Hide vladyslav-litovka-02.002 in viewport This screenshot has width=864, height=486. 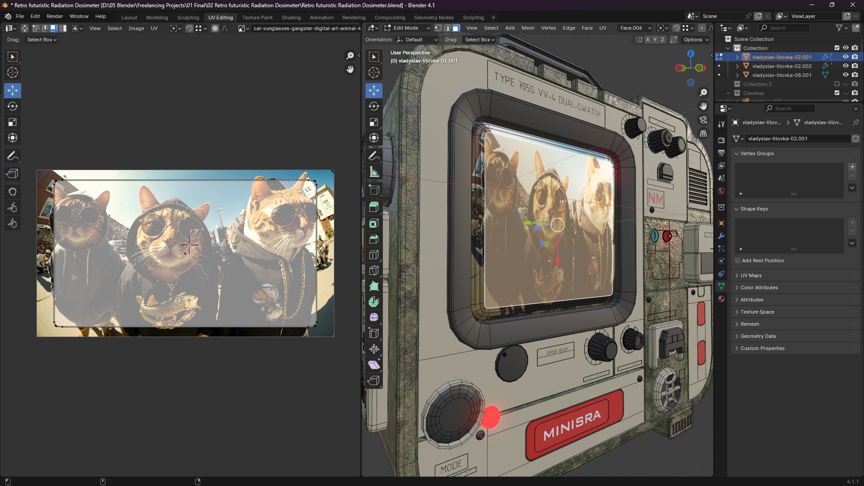(846, 66)
